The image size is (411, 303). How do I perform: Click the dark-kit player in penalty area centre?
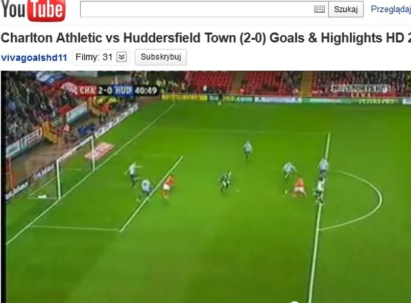coord(226,181)
